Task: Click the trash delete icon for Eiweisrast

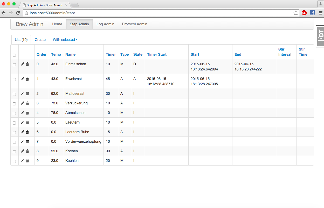Action: tap(27, 79)
